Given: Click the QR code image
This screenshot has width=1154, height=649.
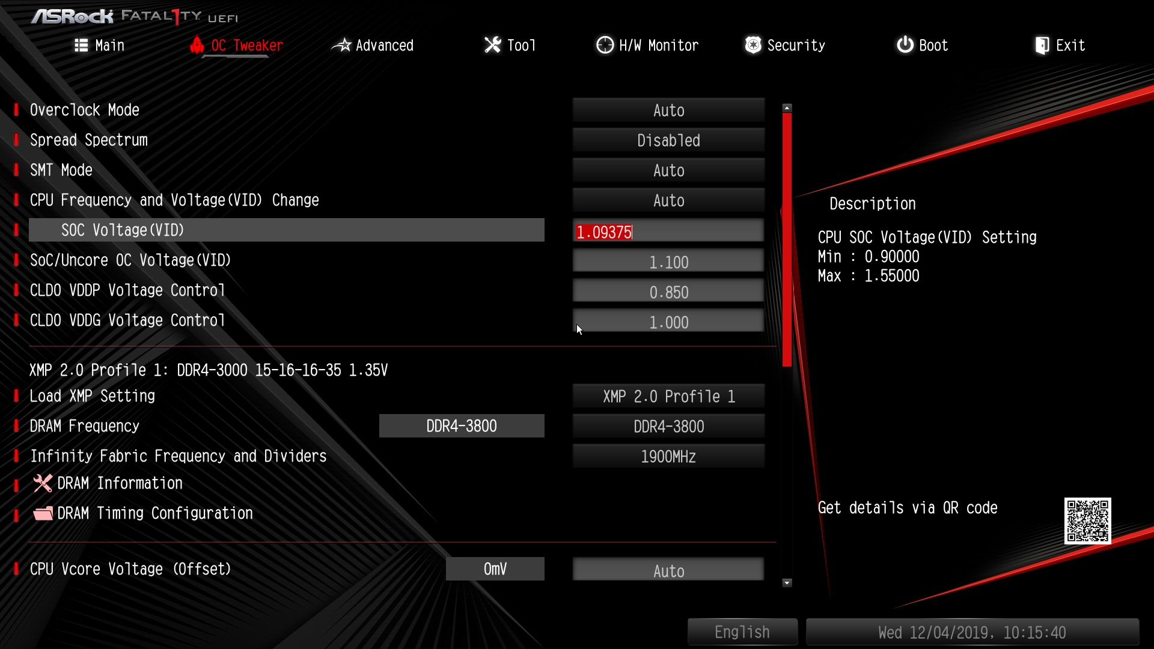Looking at the screenshot, I should 1087,520.
